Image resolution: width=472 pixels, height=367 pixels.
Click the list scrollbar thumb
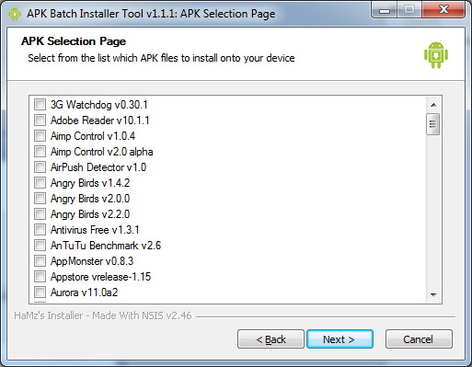click(432, 124)
